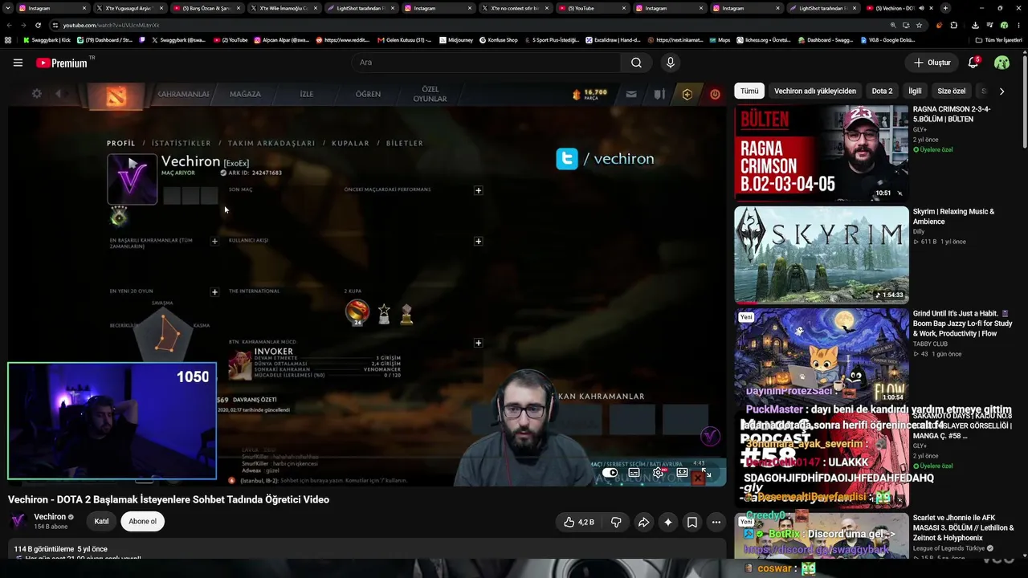
Task: Like the video with thumbs up
Action: [578, 522]
